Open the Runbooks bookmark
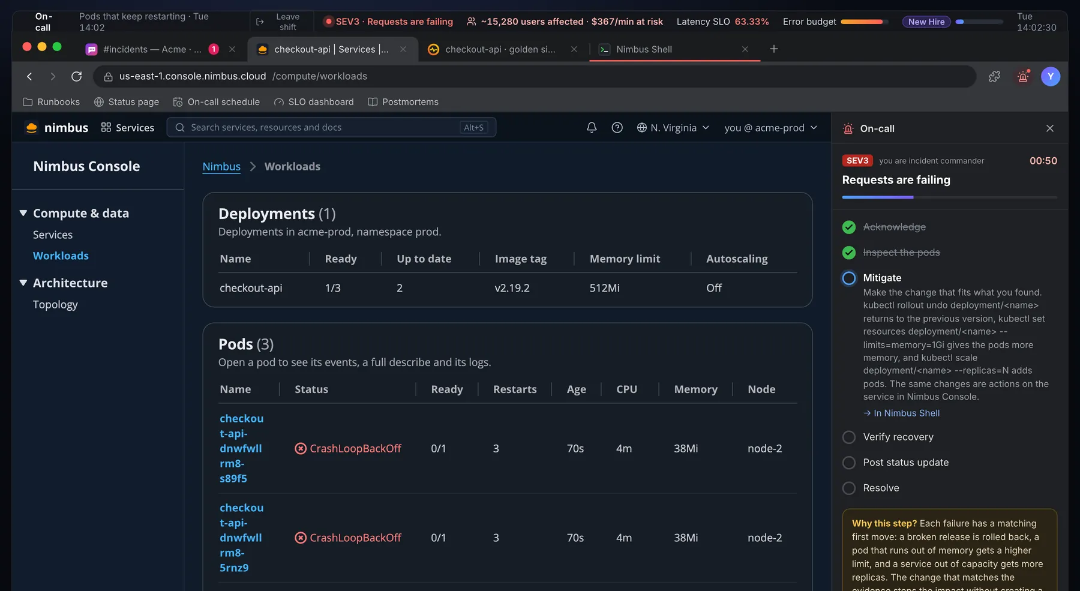 click(52, 102)
